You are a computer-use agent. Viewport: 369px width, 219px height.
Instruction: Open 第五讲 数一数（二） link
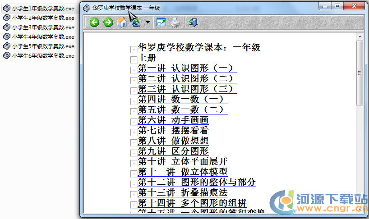(x=183, y=109)
